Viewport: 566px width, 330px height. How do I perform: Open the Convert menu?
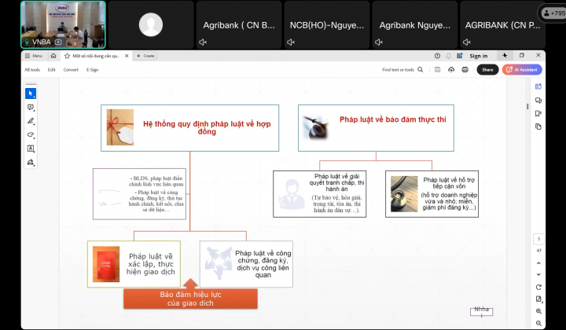click(71, 69)
